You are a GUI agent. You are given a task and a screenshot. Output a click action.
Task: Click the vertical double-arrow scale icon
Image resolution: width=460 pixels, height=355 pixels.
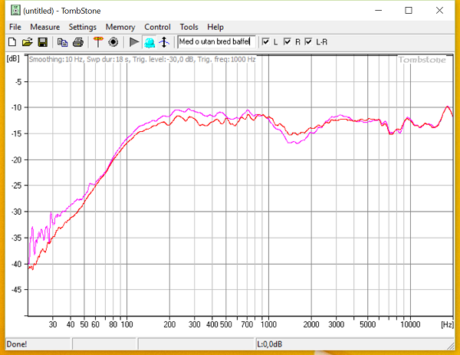click(x=164, y=42)
